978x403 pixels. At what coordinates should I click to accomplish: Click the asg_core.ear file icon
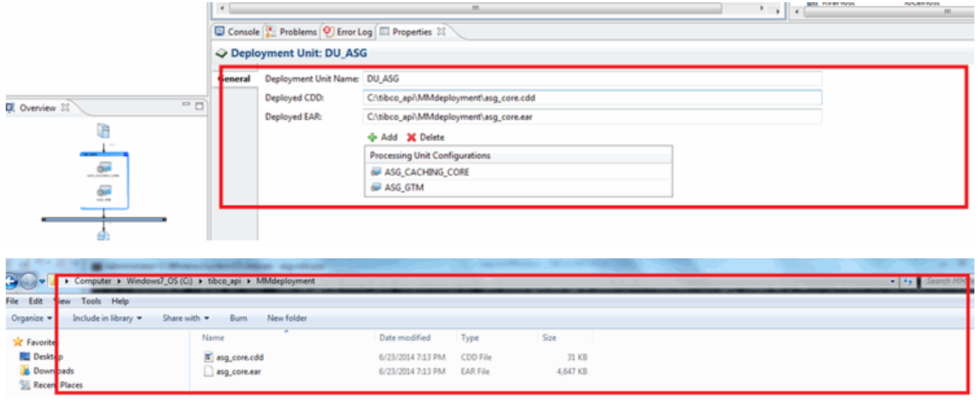[x=208, y=371]
